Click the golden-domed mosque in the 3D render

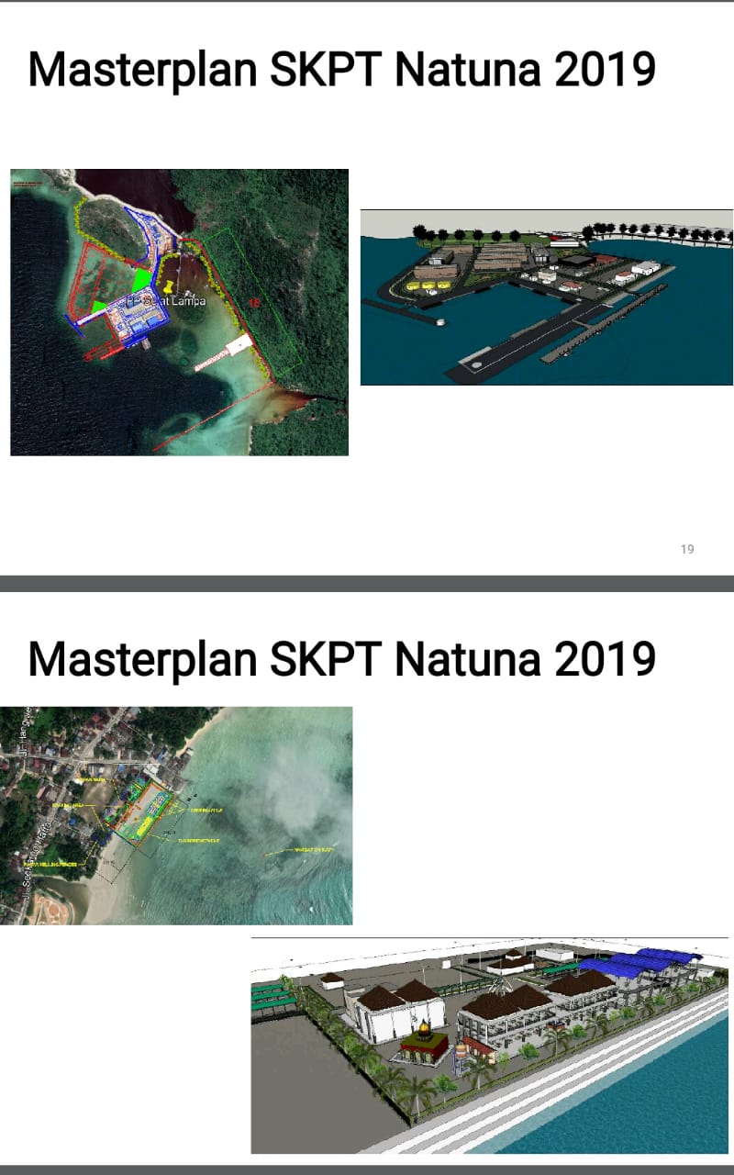tap(422, 1042)
